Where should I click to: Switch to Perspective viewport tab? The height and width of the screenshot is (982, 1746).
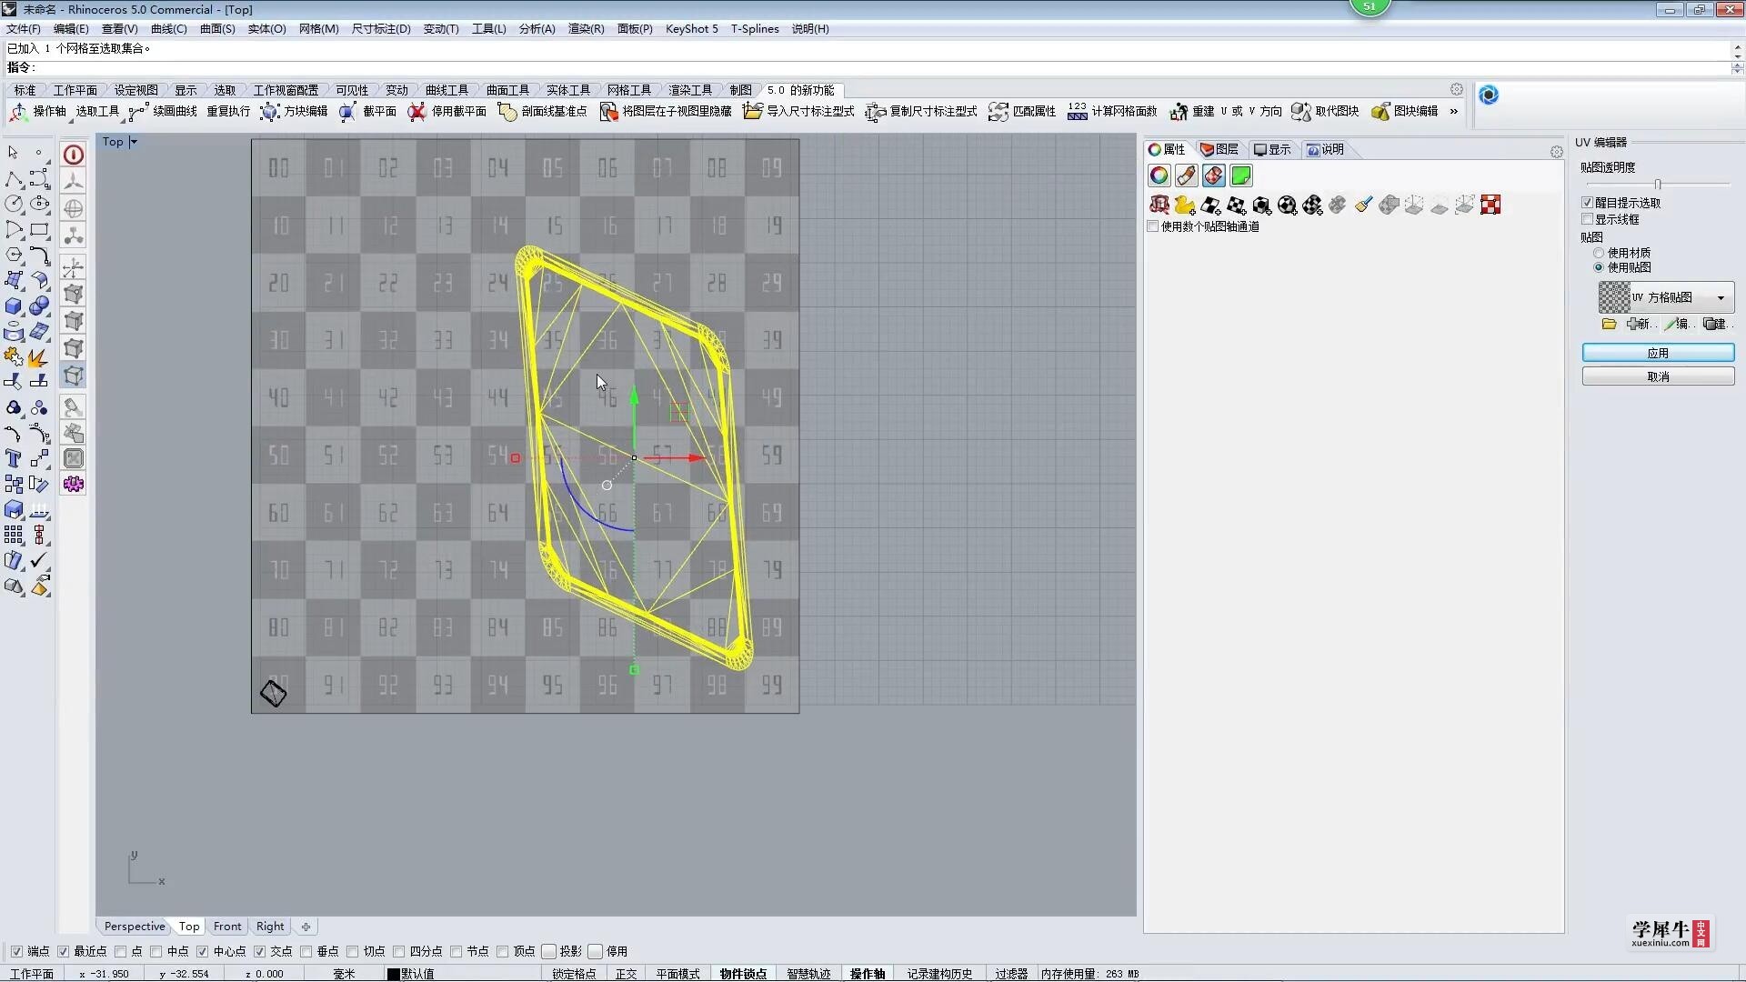tap(135, 926)
